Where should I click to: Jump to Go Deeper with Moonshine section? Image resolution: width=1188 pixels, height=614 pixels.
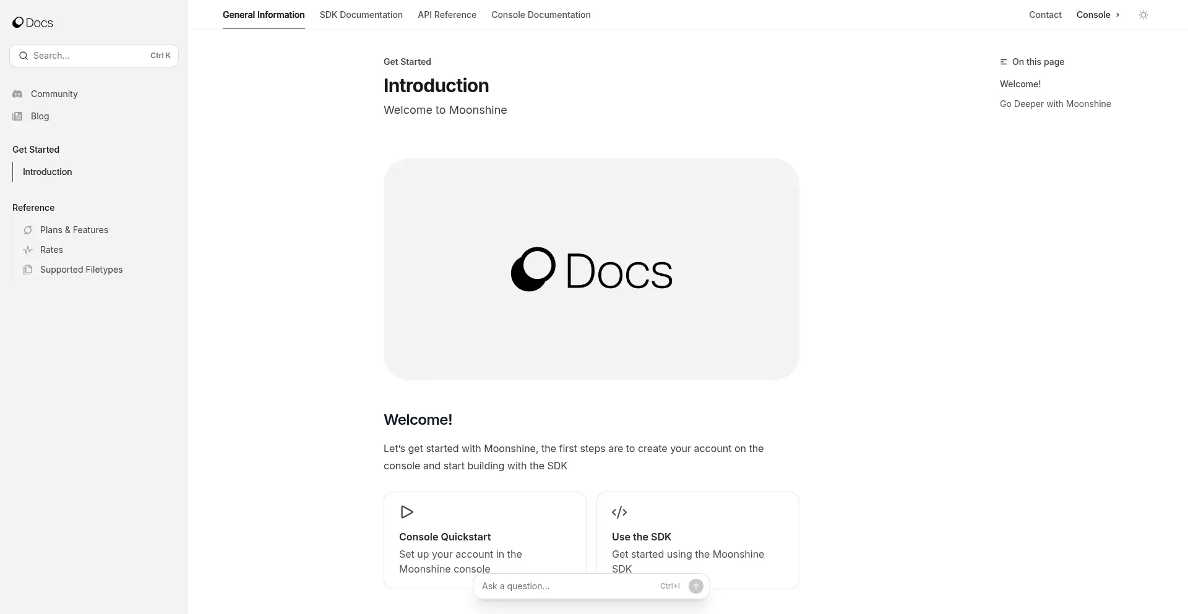tap(1055, 103)
